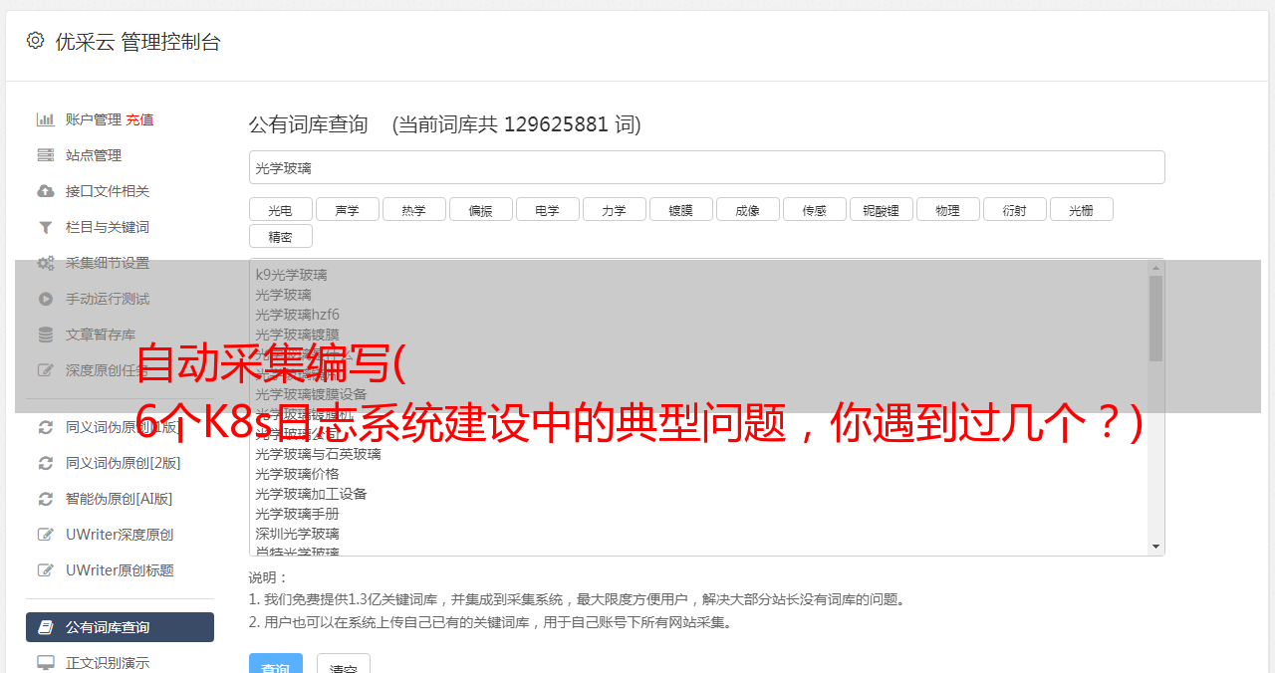
Task: Select the 力学 tag button
Action: click(x=614, y=210)
